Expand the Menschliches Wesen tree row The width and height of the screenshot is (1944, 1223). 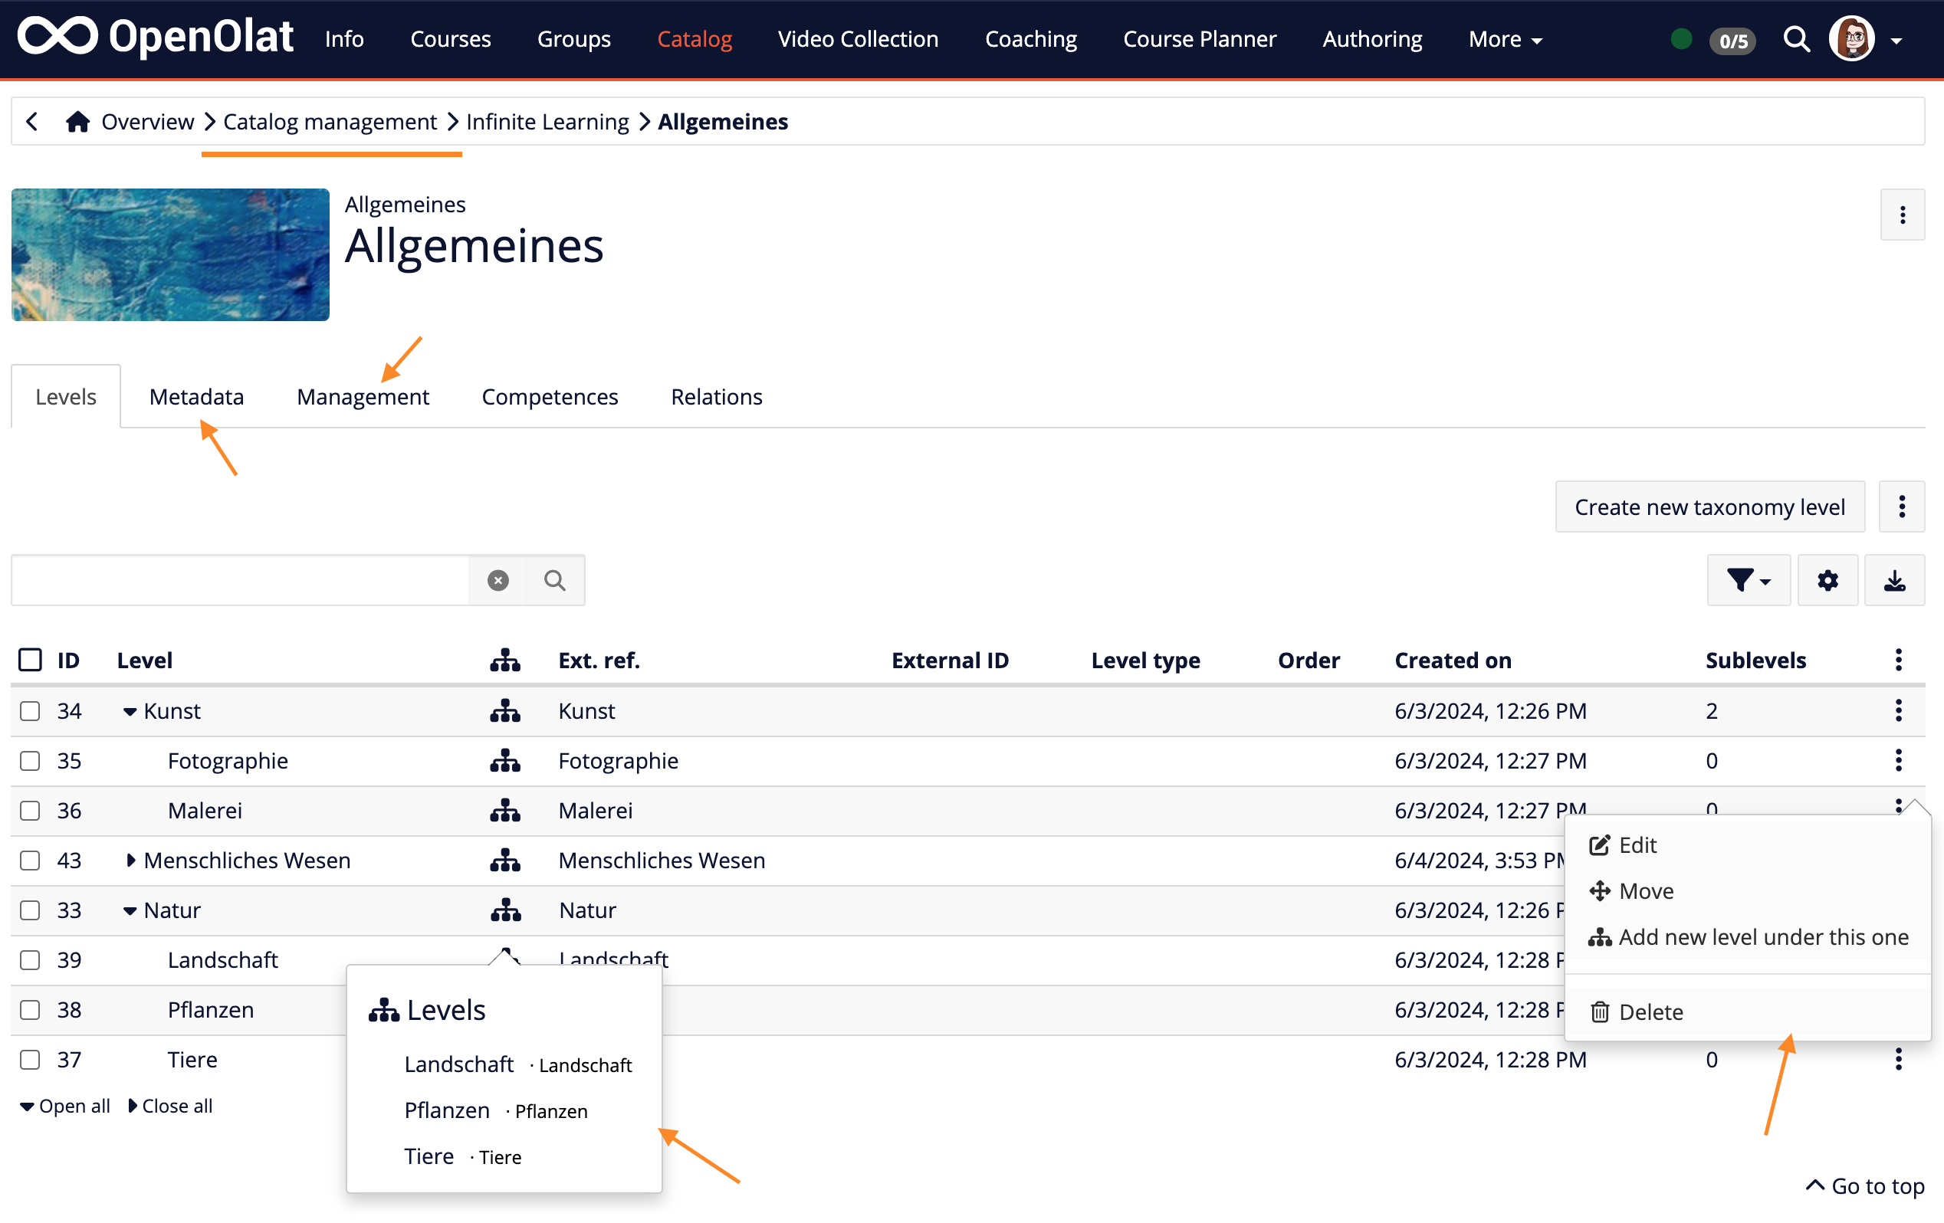coord(133,860)
